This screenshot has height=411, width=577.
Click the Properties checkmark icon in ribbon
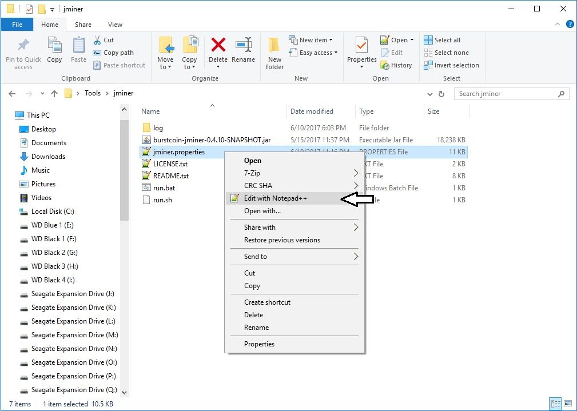coord(361,45)
